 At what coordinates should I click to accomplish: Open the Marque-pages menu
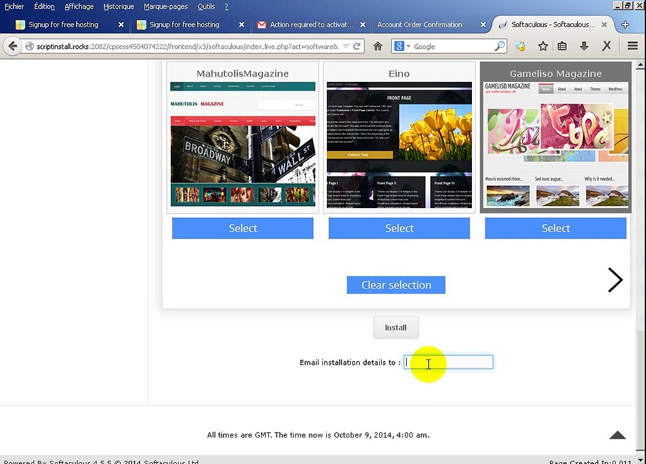pyautogui.click(x=166, y=6)
